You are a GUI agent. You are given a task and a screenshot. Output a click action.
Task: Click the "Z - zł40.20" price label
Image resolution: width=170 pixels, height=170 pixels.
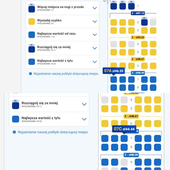point(131,155)
